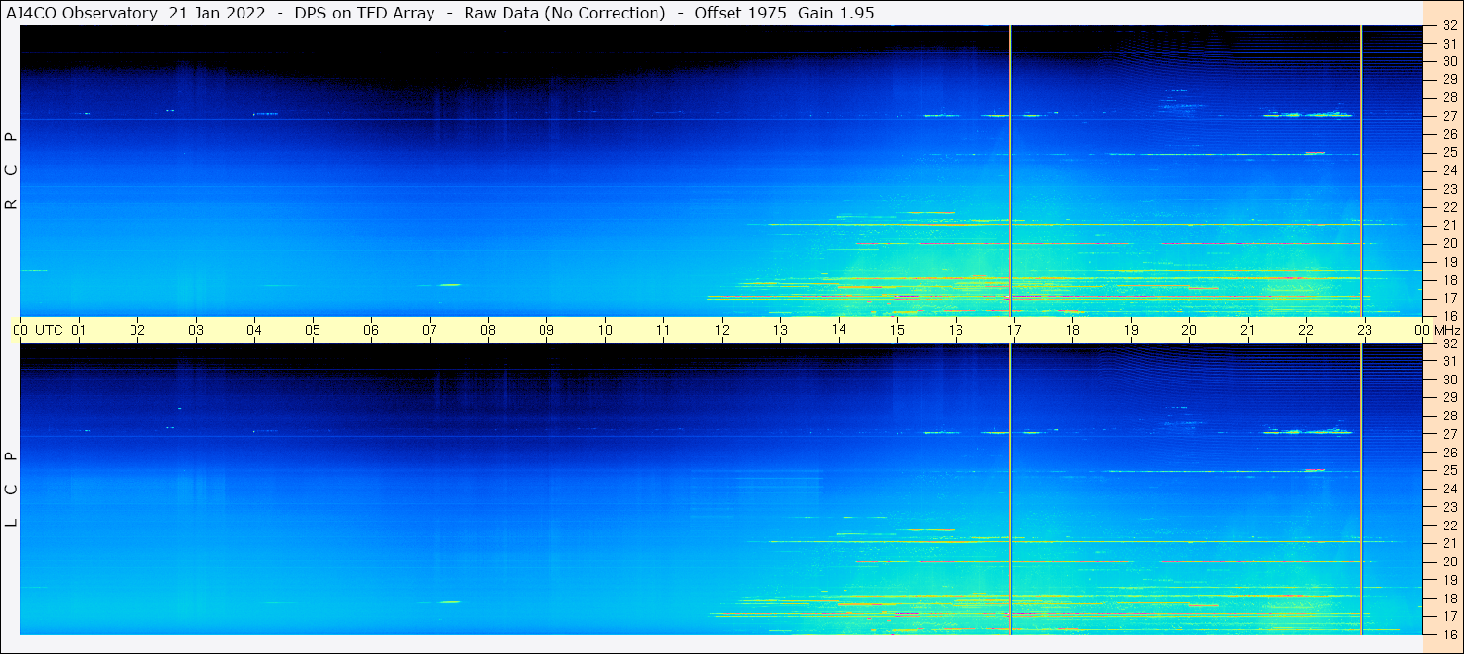Click hour "01" on the UTC time axis
1464x654 pixels.
(x=79, y=330)
